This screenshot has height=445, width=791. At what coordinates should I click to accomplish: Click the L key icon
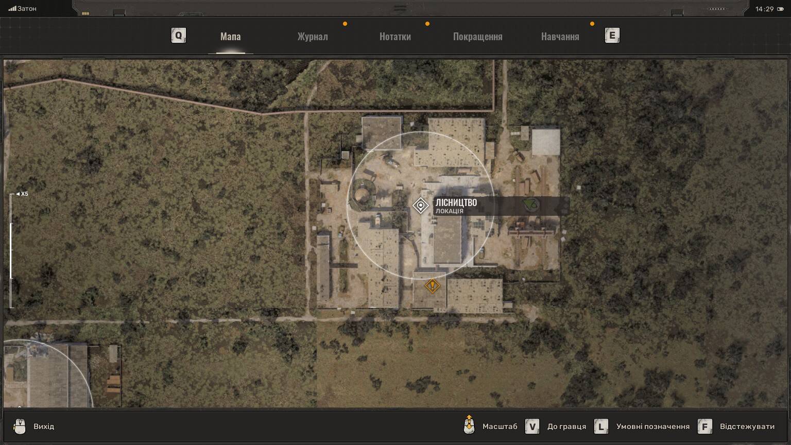pos(601,426)
